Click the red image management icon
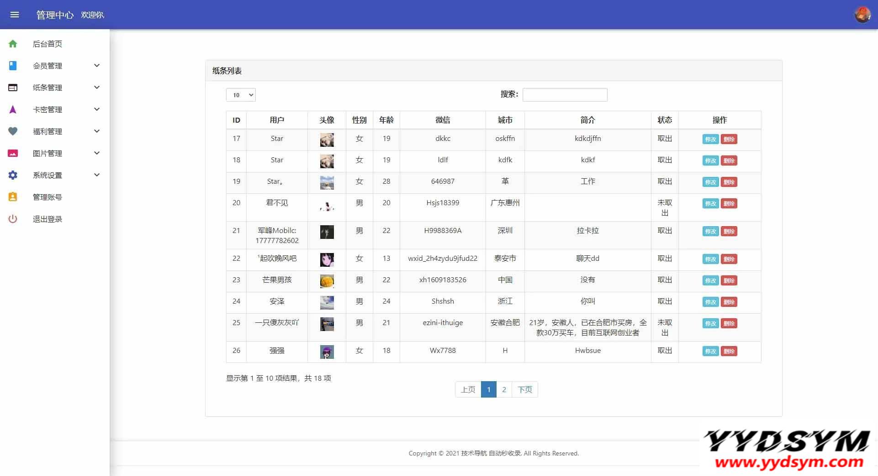The height and width of the screenshot is (476, 878). tap(13, 153)
